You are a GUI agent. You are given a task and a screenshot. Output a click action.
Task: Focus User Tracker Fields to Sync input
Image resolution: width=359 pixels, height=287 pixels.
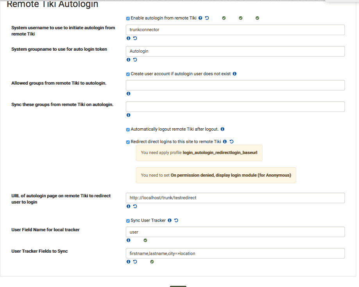(235, 253)
